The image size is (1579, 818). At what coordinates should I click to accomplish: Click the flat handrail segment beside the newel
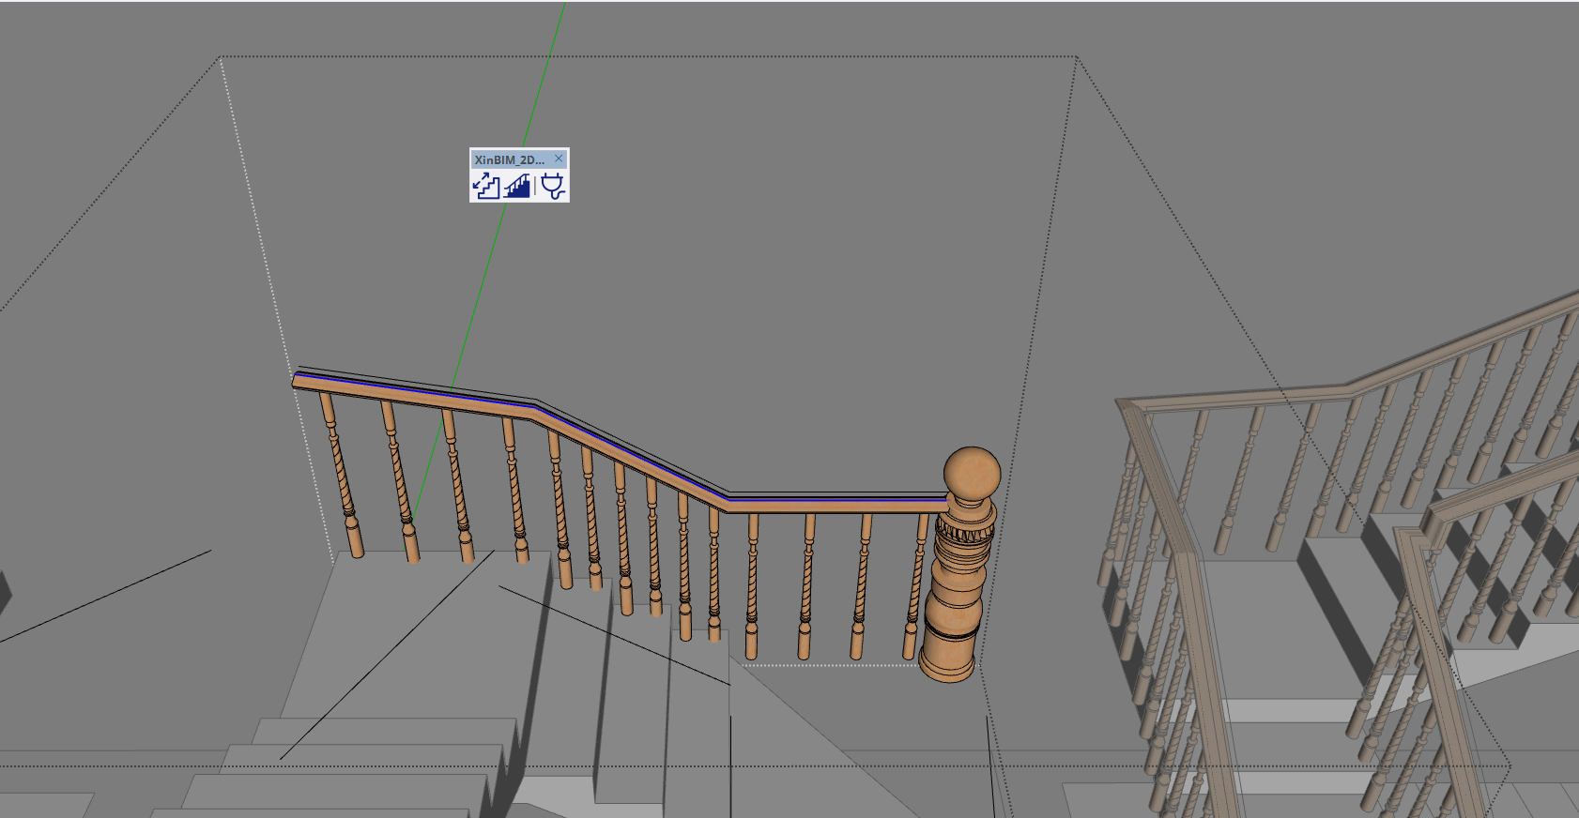[x=835, y=505]
